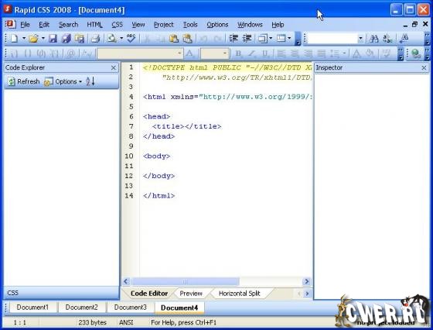Set text alignment to center
Image resolution: width=433 pixels, height=330 pixels.
295,53
